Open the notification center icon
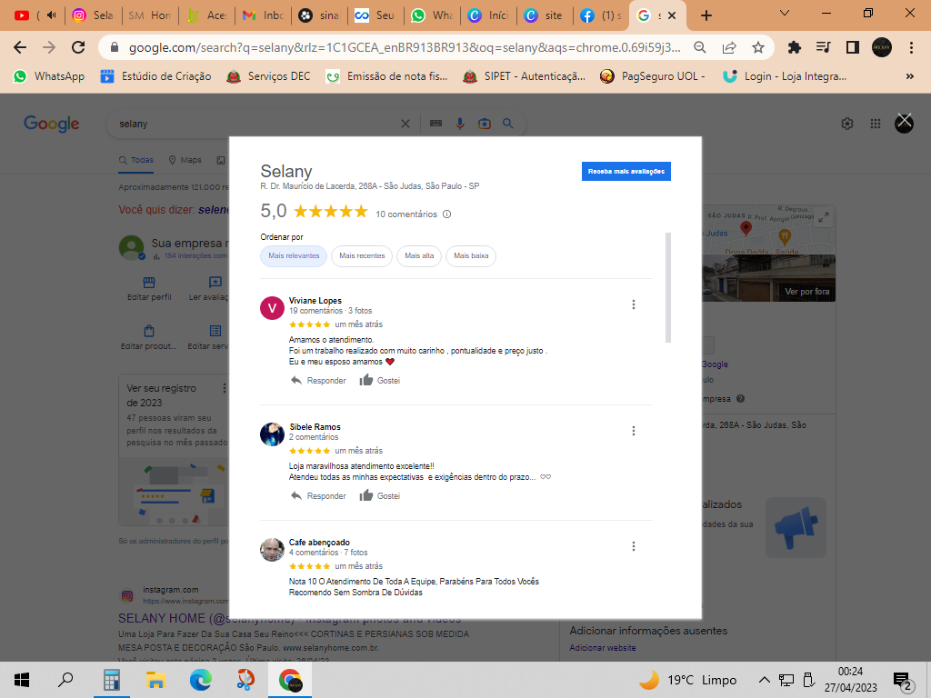931x698 pixels. point(903,680)
